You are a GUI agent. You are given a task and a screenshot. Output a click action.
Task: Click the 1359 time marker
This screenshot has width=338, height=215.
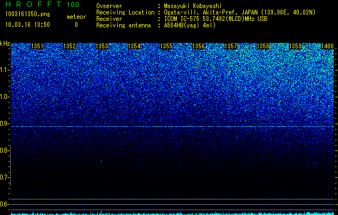(295, 46)
